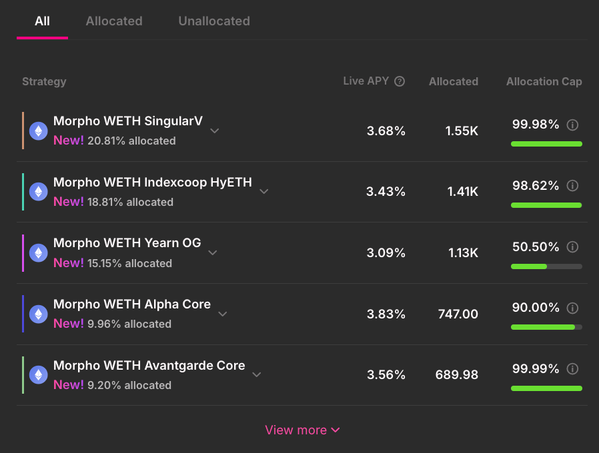Click the Ethereum icon for Morpho WETH Indexcoop HyETH
This screenshot has height=453, width=599.
click(39, 192)
